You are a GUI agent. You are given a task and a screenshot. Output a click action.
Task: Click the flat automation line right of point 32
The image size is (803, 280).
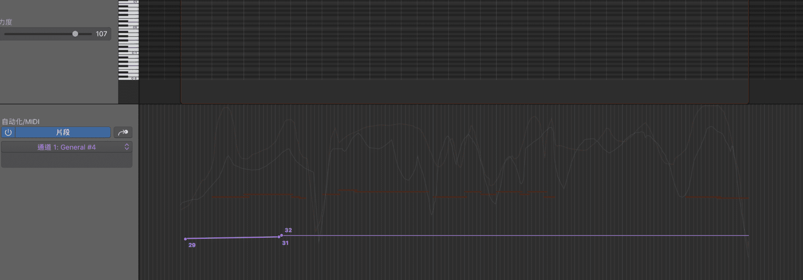coord(502,235)
